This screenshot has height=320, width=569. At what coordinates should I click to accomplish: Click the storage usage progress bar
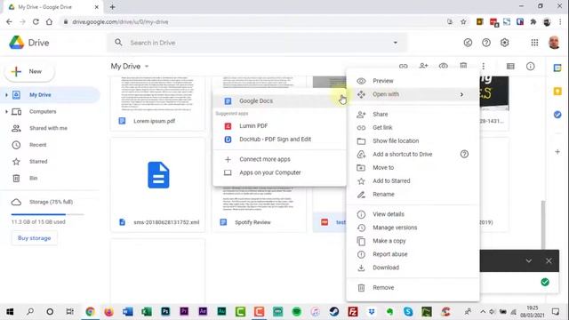[47, 214]
